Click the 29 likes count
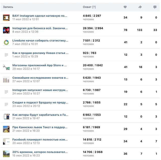This screenshot has width=161, height=160. coord(126,129)
